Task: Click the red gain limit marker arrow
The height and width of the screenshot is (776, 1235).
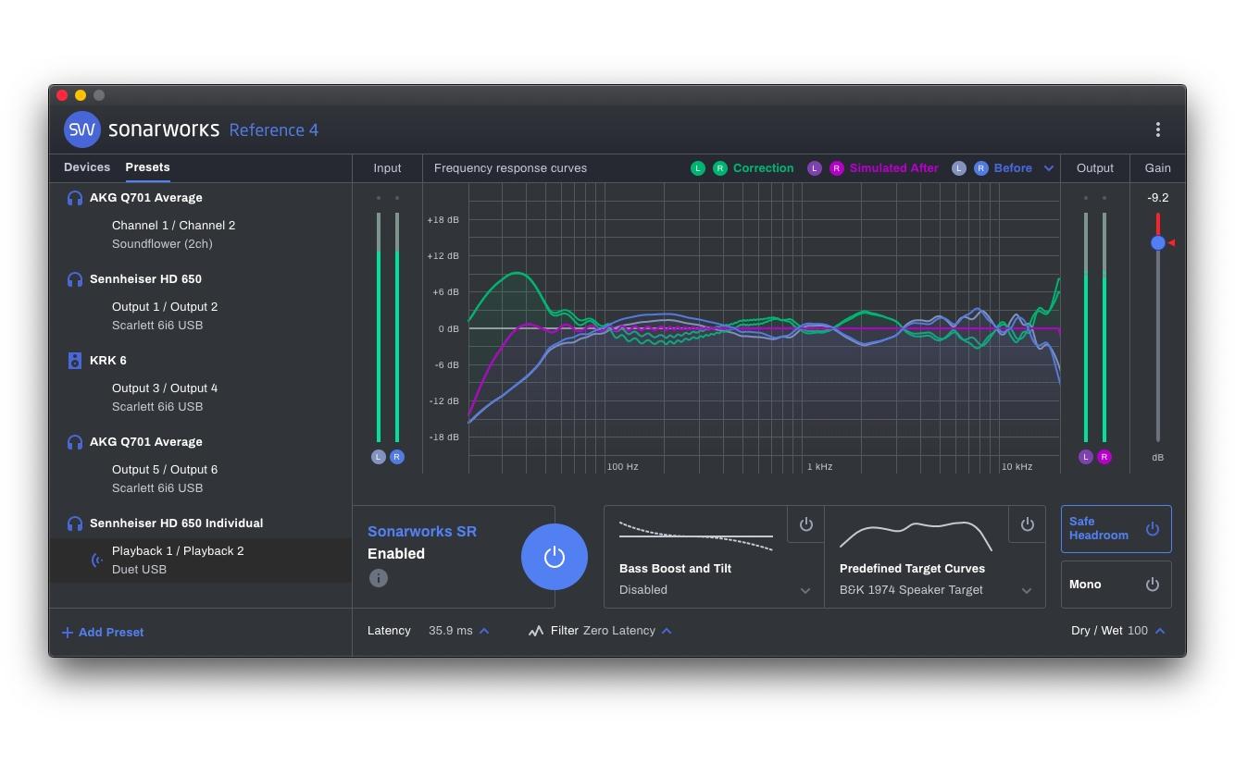Action: coord(1171,243)
